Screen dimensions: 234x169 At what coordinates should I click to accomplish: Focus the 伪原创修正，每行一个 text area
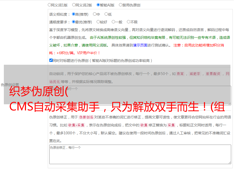click(140, 154)
